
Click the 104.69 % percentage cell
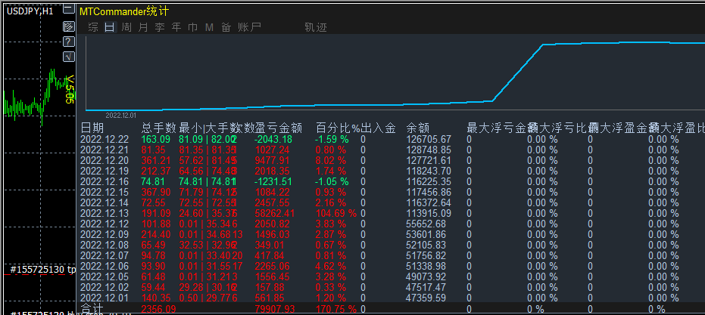point(335,213)
